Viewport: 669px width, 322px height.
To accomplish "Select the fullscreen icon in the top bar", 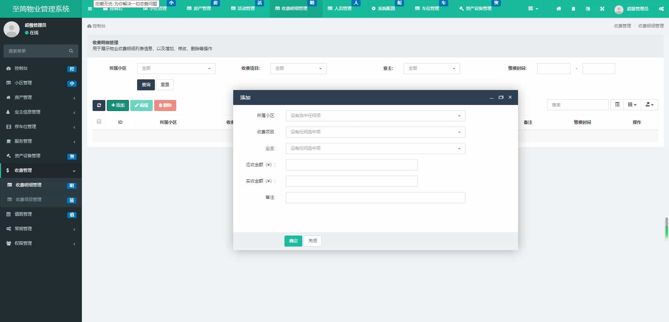I will (602, 9).
